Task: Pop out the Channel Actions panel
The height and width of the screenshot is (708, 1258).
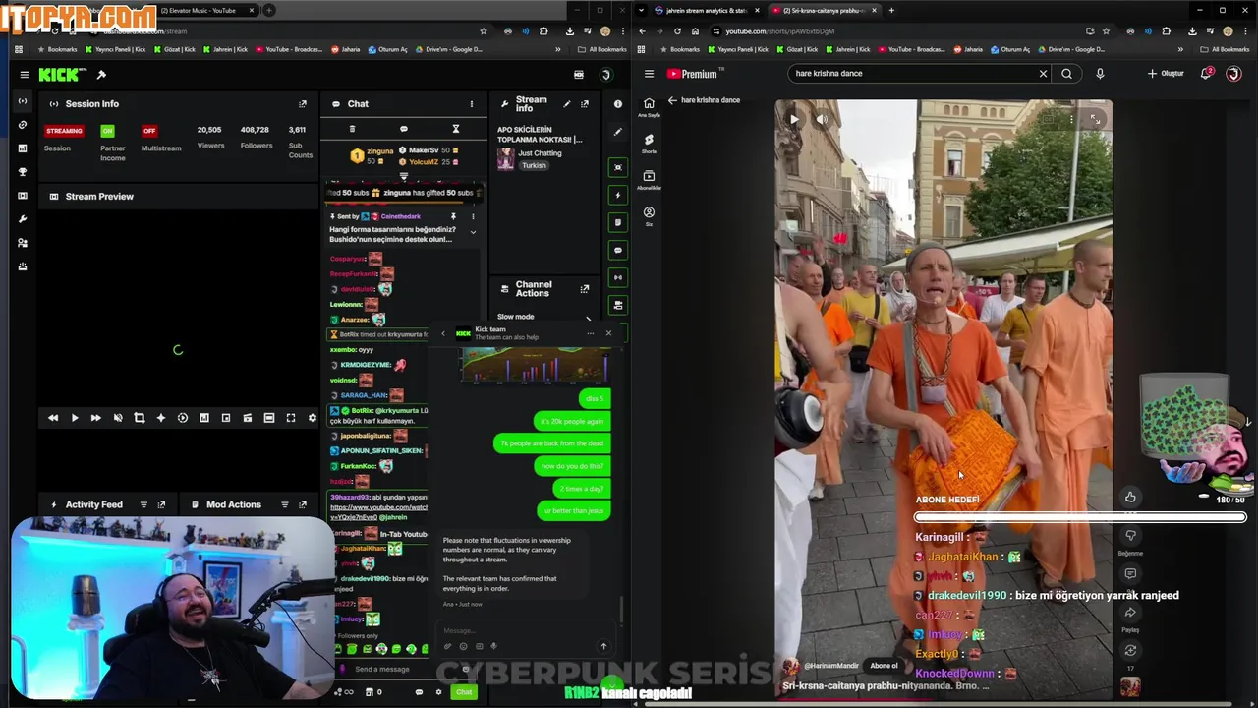Action: [x=585, y=289]
